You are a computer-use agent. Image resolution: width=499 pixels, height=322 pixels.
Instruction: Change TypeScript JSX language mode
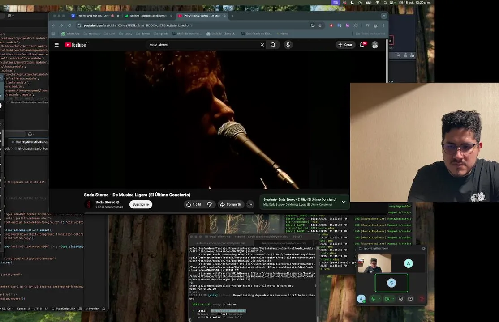coord(63,309)
